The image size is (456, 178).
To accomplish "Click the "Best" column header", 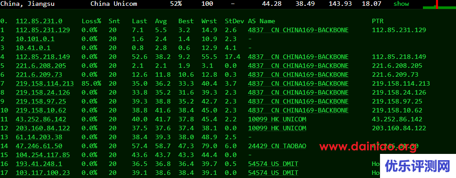I will click(186, 21).
